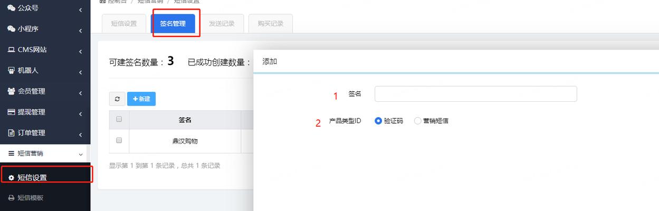This screenshot has height=211, width=659.
Task: Expand the 公众号 chevron
Action: click(81, 10)
